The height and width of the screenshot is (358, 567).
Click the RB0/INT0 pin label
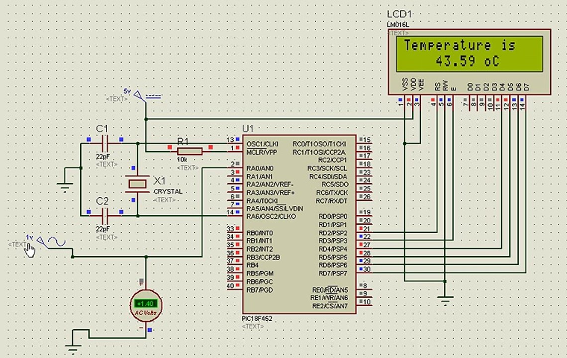[260, 233]
